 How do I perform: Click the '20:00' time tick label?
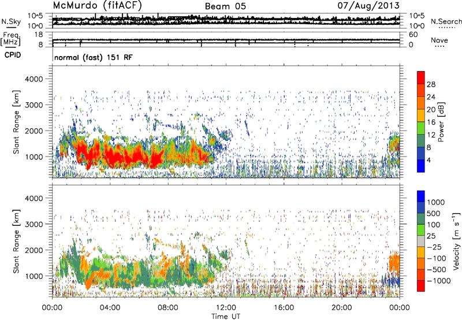[342, 308]
